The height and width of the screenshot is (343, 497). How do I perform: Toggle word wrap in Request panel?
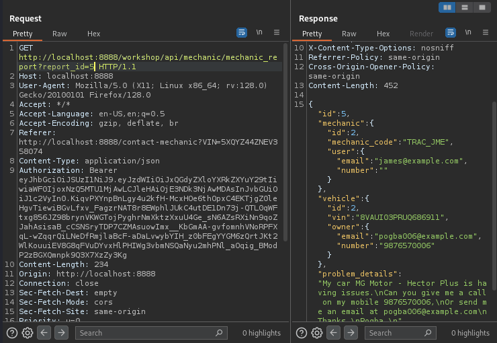coord(242,32)
